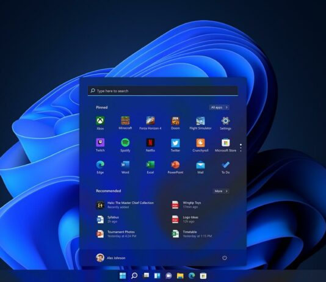Open the Wingtip Toys PDF
Viewport: 326px width, 282px height.
186,205
